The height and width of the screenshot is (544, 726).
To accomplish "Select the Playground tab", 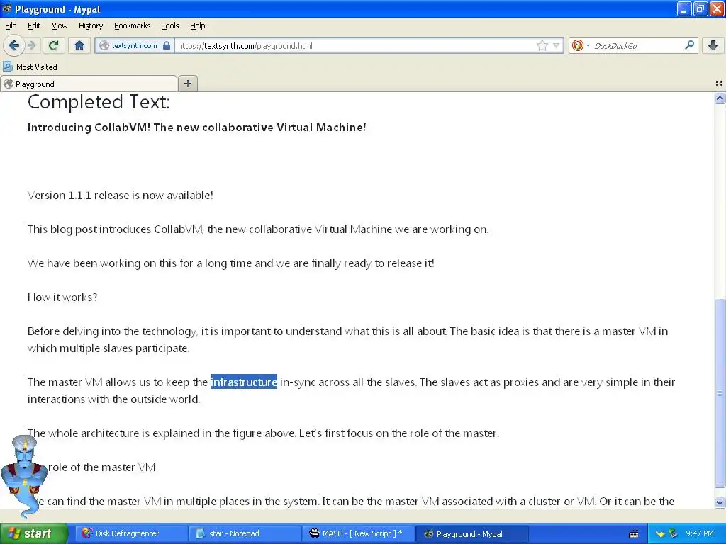I will point(88,84).
